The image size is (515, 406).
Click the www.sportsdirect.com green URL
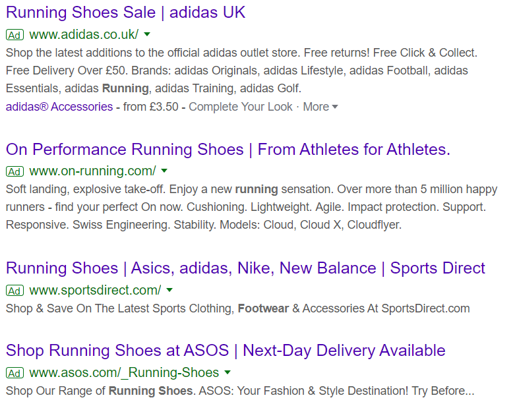tap(95, 290)
